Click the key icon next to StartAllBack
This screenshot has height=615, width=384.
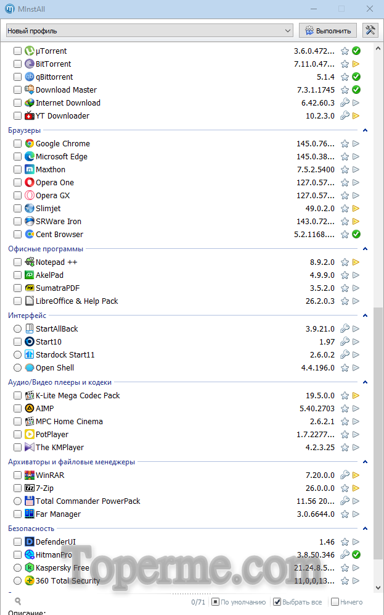(x=345, y=329)
